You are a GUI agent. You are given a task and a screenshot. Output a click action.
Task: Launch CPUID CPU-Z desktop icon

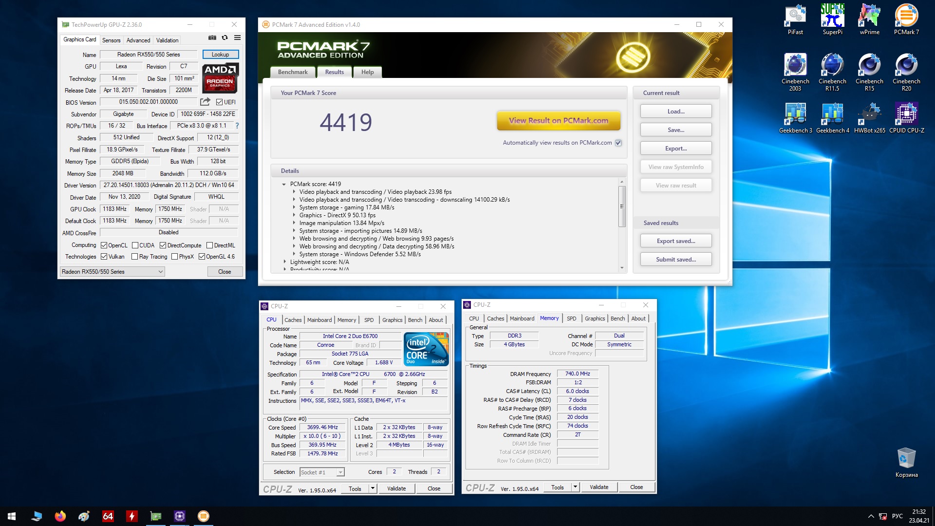[x=906, y=118]
